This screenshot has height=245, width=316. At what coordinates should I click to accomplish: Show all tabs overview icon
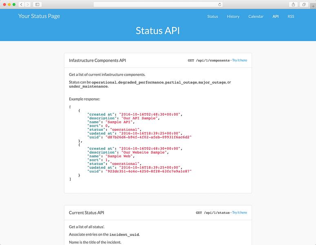pyautogui.click(x=304, y=4)
